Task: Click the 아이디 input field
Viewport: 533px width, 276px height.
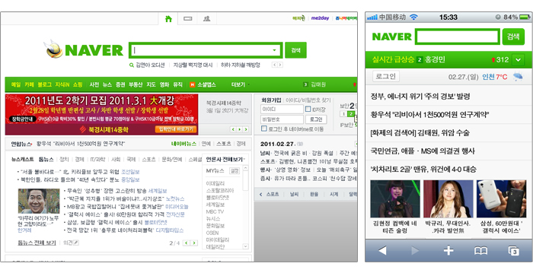Action: tap(282, 109)
